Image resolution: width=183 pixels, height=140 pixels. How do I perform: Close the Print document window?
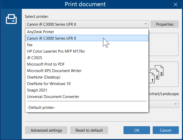pos(175,5)
